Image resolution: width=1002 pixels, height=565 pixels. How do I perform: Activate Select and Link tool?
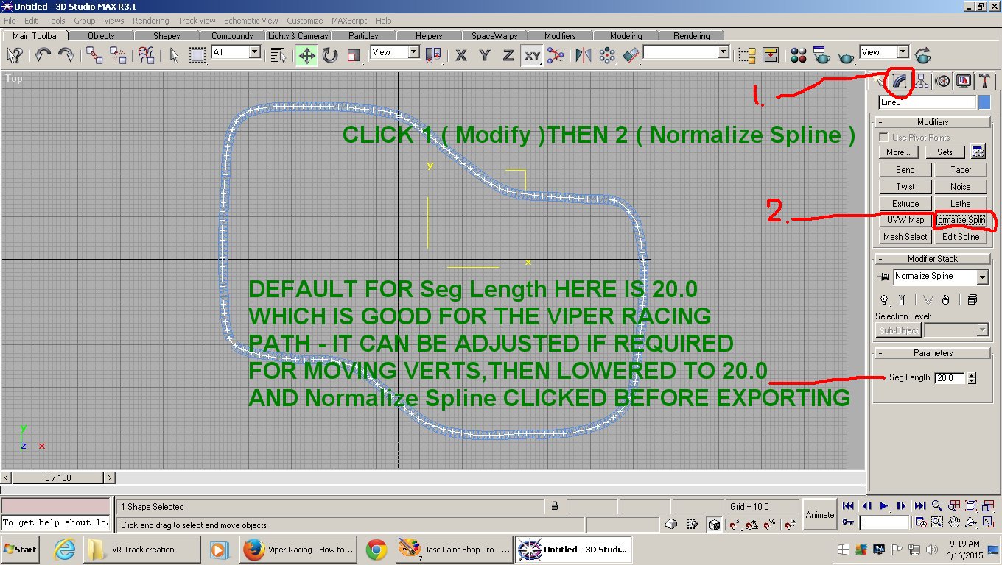pos(94,55)
